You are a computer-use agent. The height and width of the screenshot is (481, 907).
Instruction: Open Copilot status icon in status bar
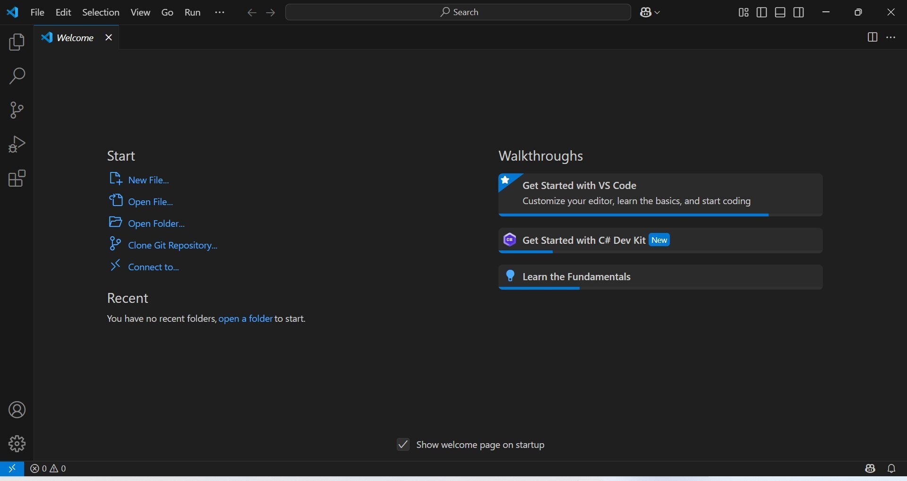(x=870, y=469)
